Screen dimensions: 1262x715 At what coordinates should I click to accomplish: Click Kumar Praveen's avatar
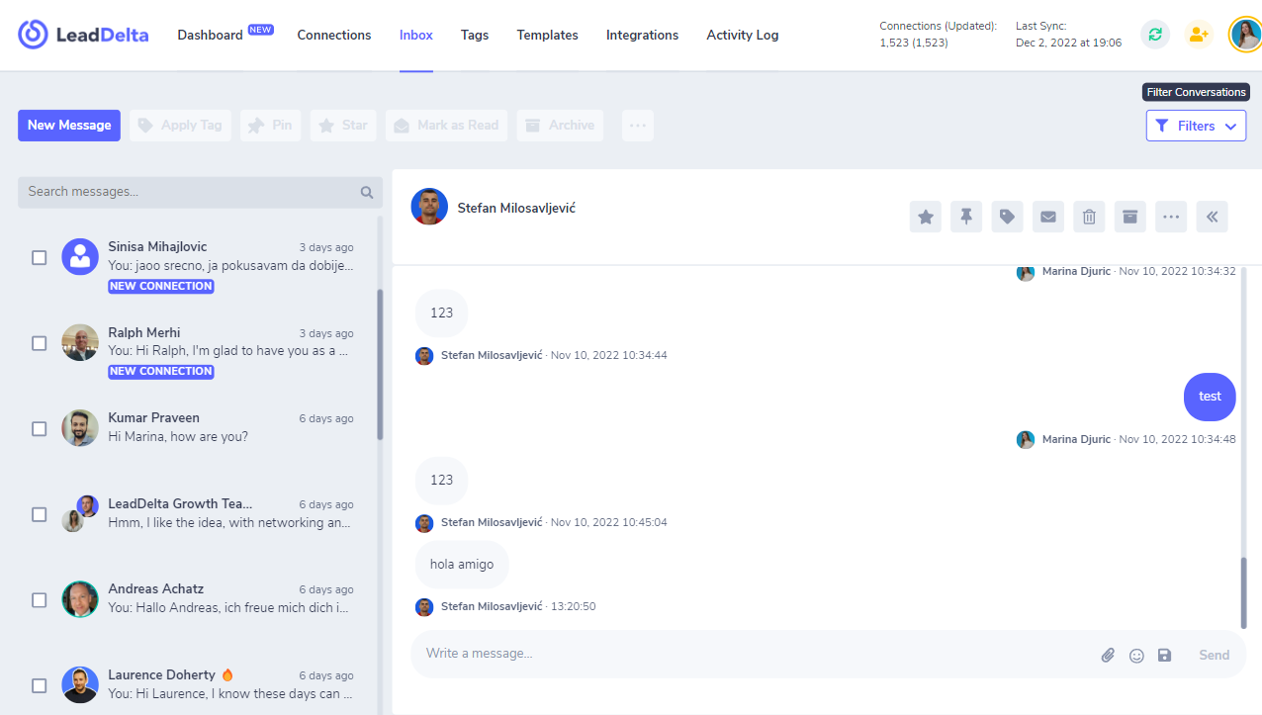pos(80,428)
